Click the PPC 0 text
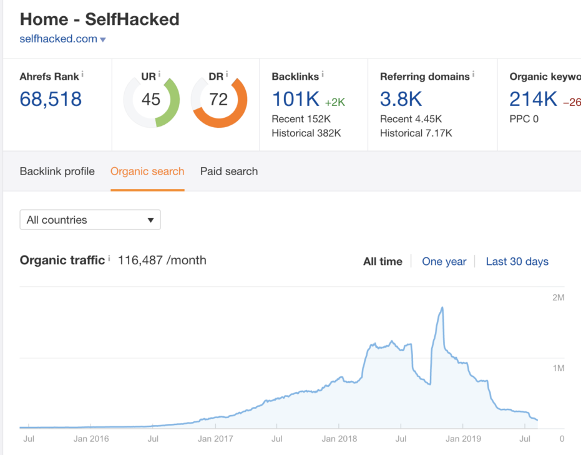This screenshot has width=581, height=455. [x=524, y=119]
